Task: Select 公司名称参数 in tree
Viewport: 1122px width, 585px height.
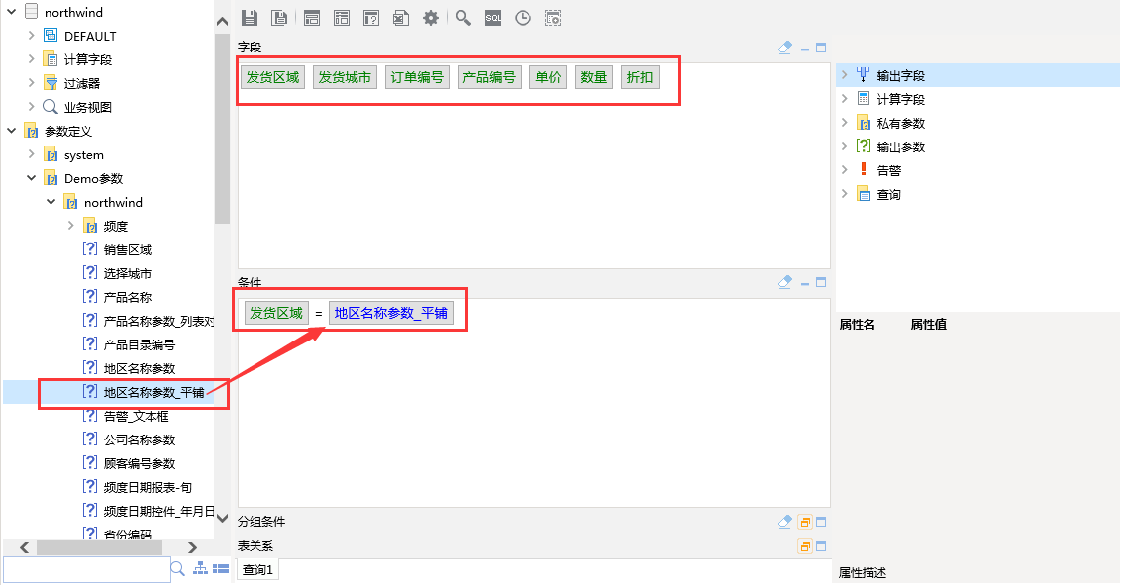Action: point(140,439)
